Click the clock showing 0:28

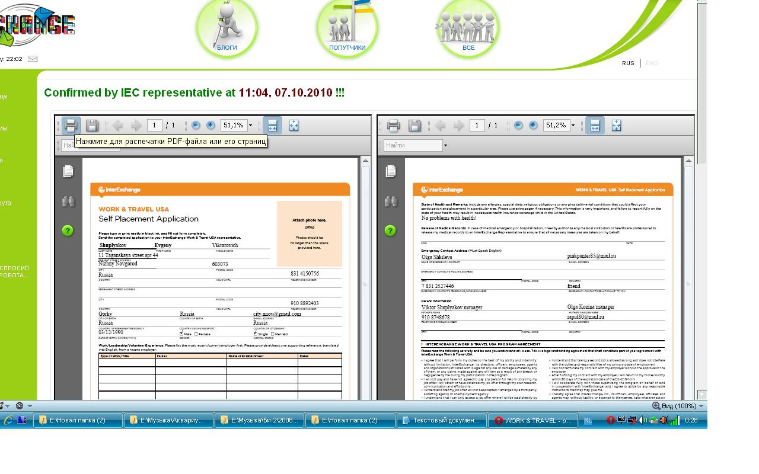click(691, 420)
